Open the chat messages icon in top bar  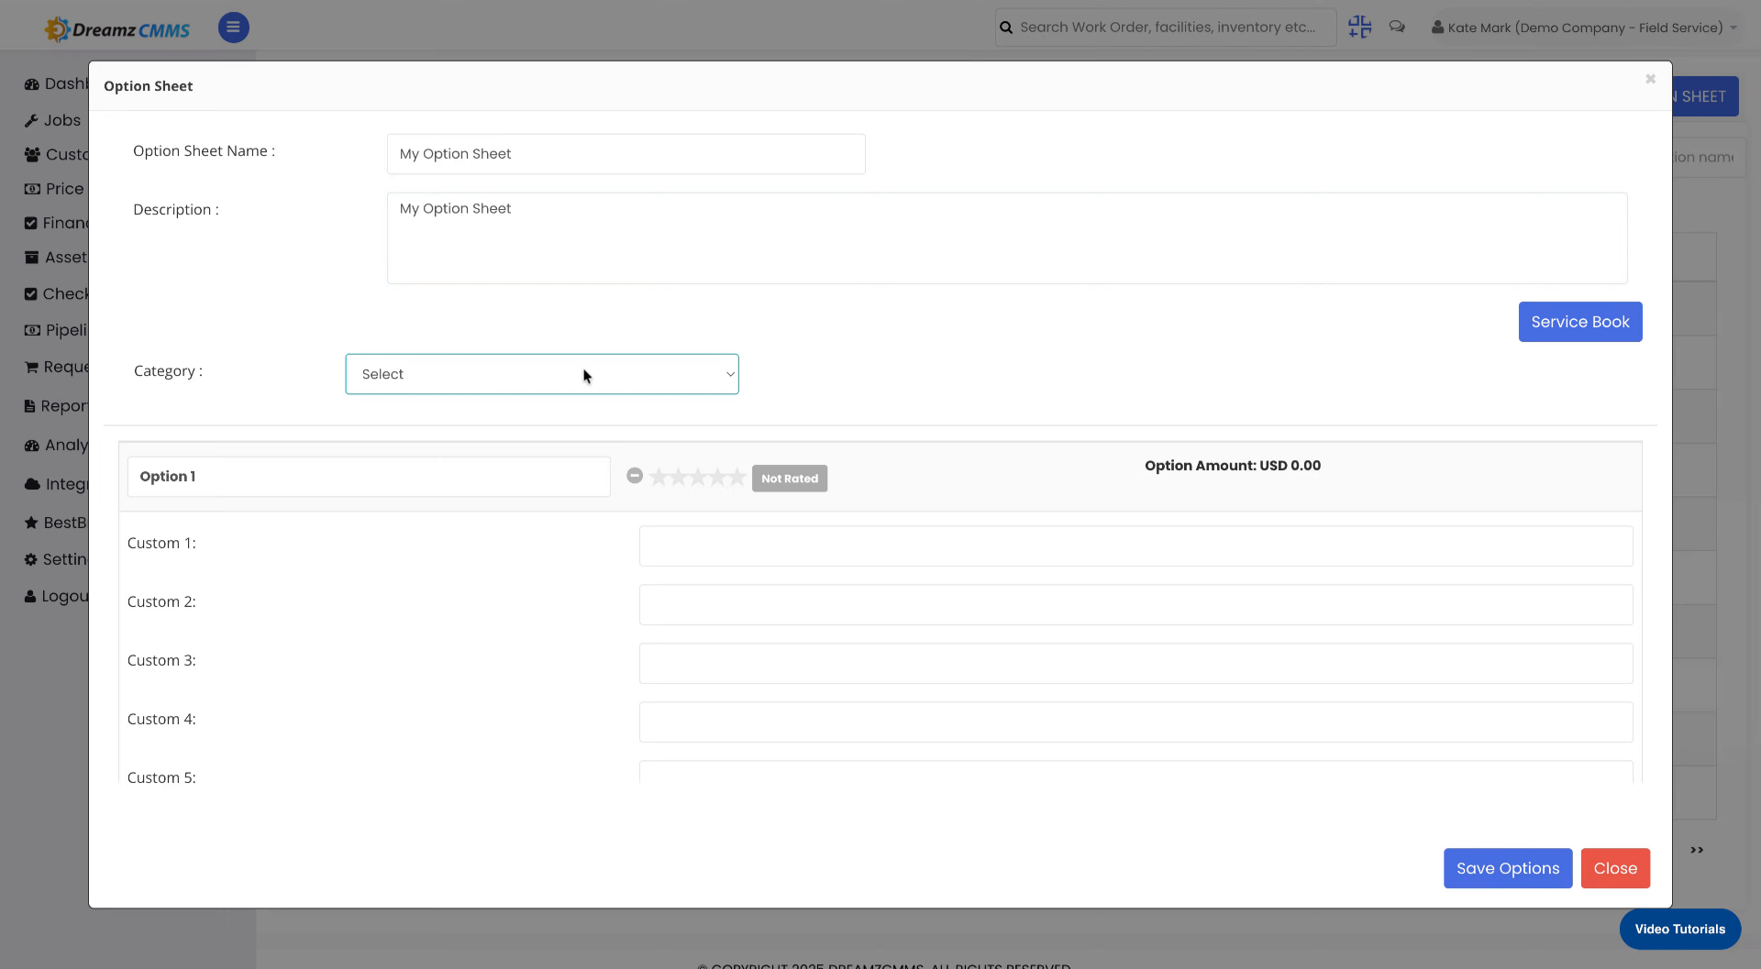coord(1397,27)
